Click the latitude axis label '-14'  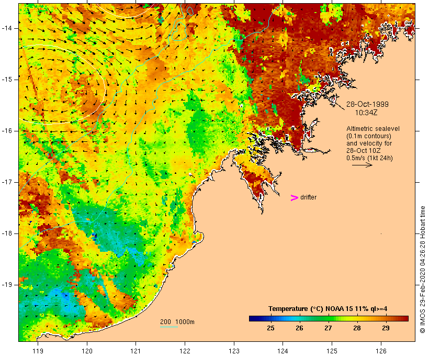point(7,28)
